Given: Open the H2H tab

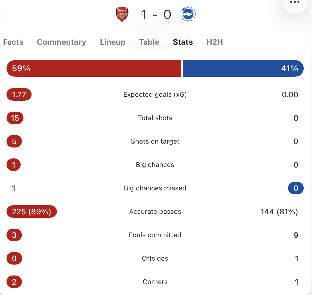Looking at the screenshot, I should click(x=215, y=42).
